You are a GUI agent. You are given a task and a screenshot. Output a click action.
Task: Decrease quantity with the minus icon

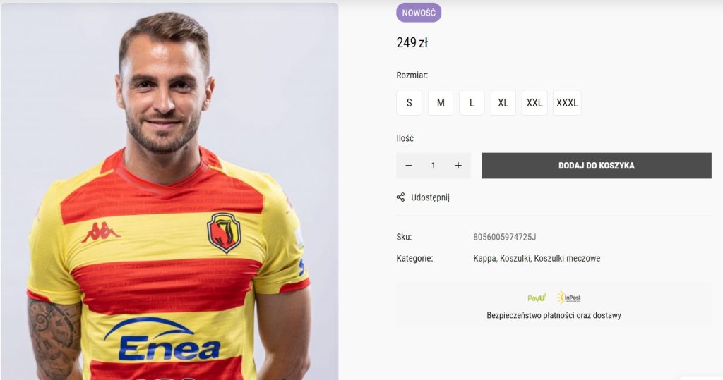(x=409, y=166)
